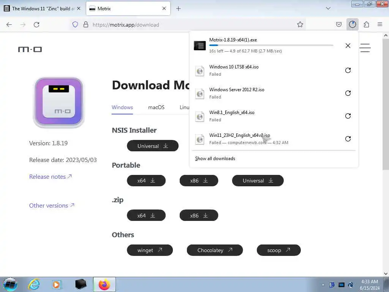
Task: Click the scrollbar down arrow
Action: 386,273
